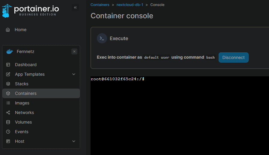Click the Dashboard layout icon
This screenshot has height=155, width=269.
pyautogui.click(x=8, y=65)
